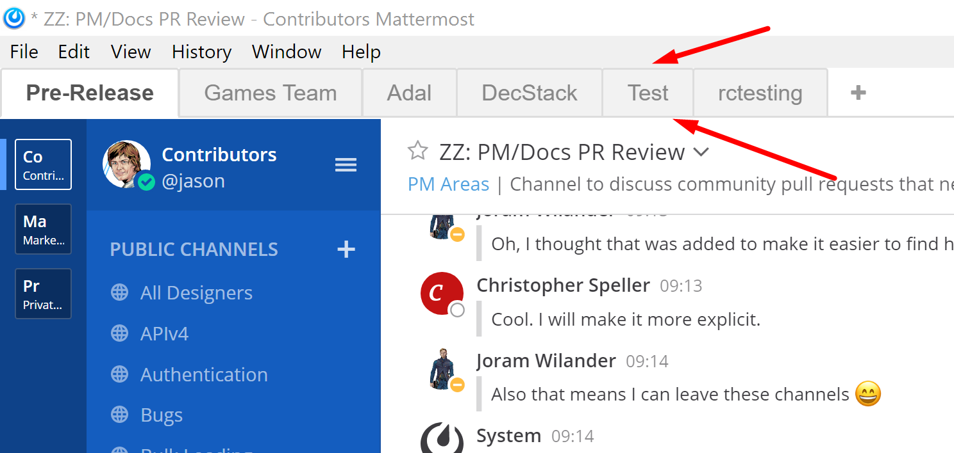The image size is (954, 453).
Task: Click the 09:14 timestamp on System message
Action: [573, 437]
